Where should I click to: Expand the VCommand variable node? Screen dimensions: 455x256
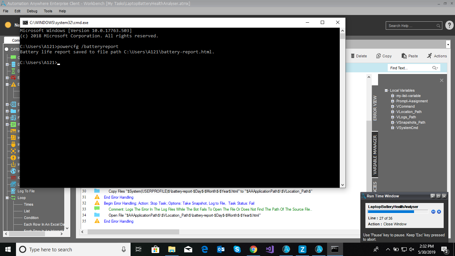coord(393,106)
